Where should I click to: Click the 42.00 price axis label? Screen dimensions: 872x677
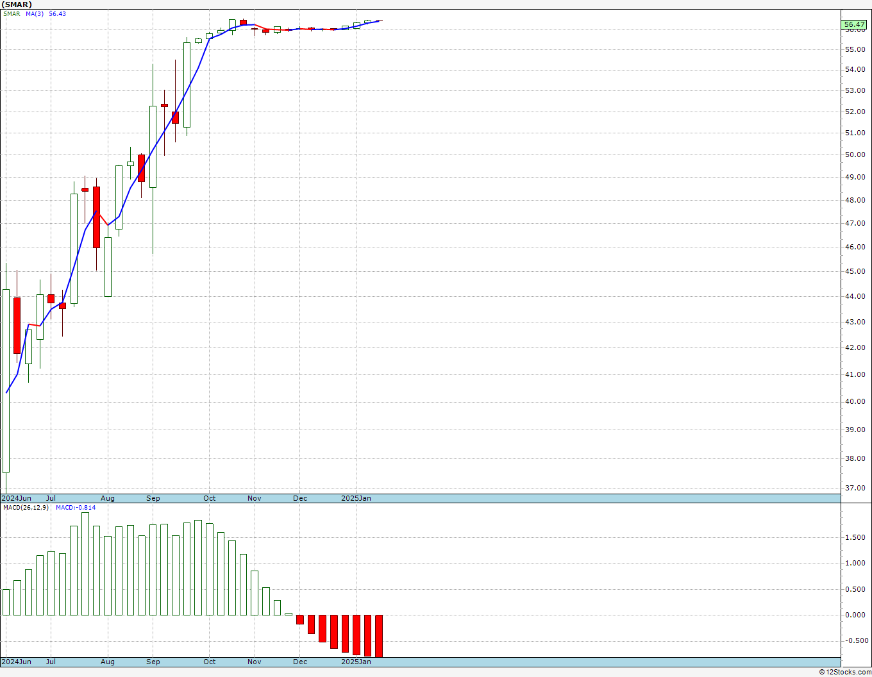point(855,347)
